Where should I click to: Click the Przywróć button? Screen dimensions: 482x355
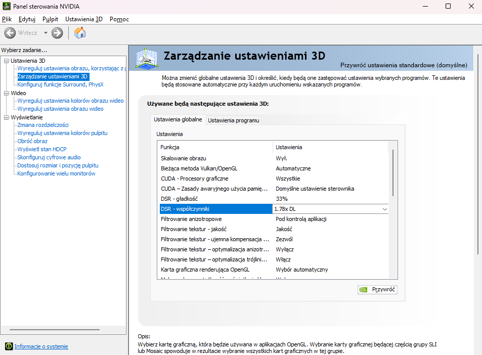click(x=377, y=290)
